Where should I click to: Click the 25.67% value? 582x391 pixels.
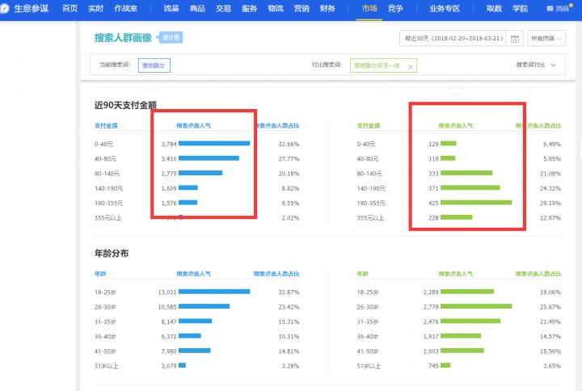pyautogui.click(x=550, y=307)
